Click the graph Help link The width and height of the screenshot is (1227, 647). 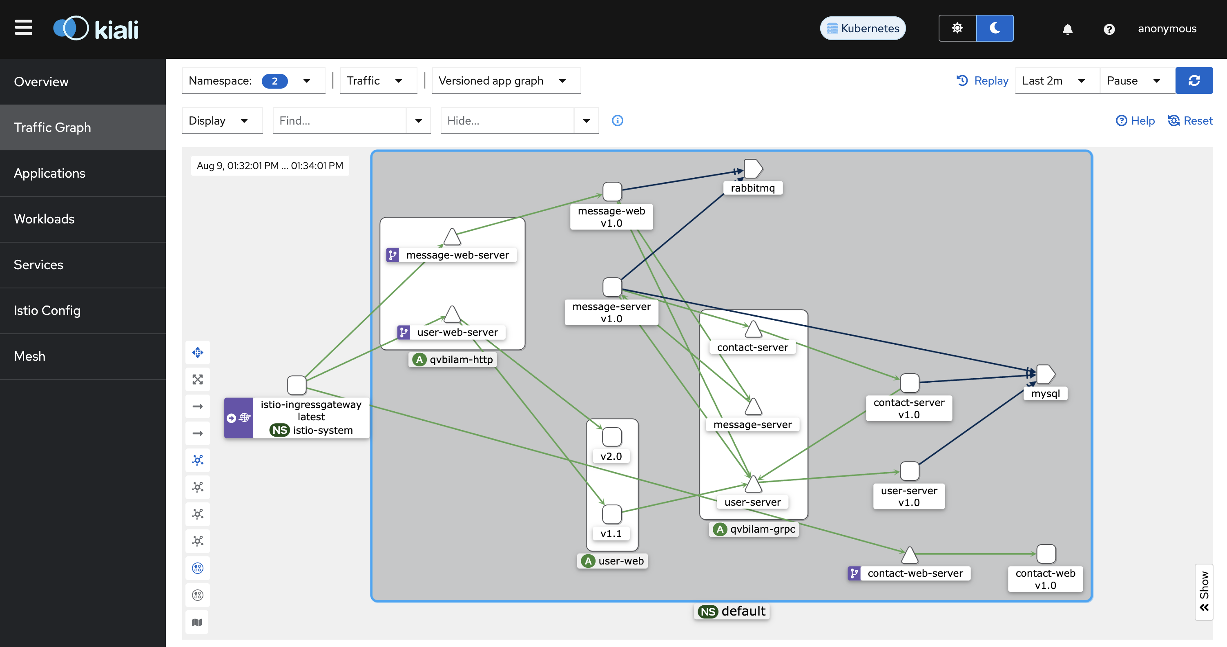pos(1135,120)
